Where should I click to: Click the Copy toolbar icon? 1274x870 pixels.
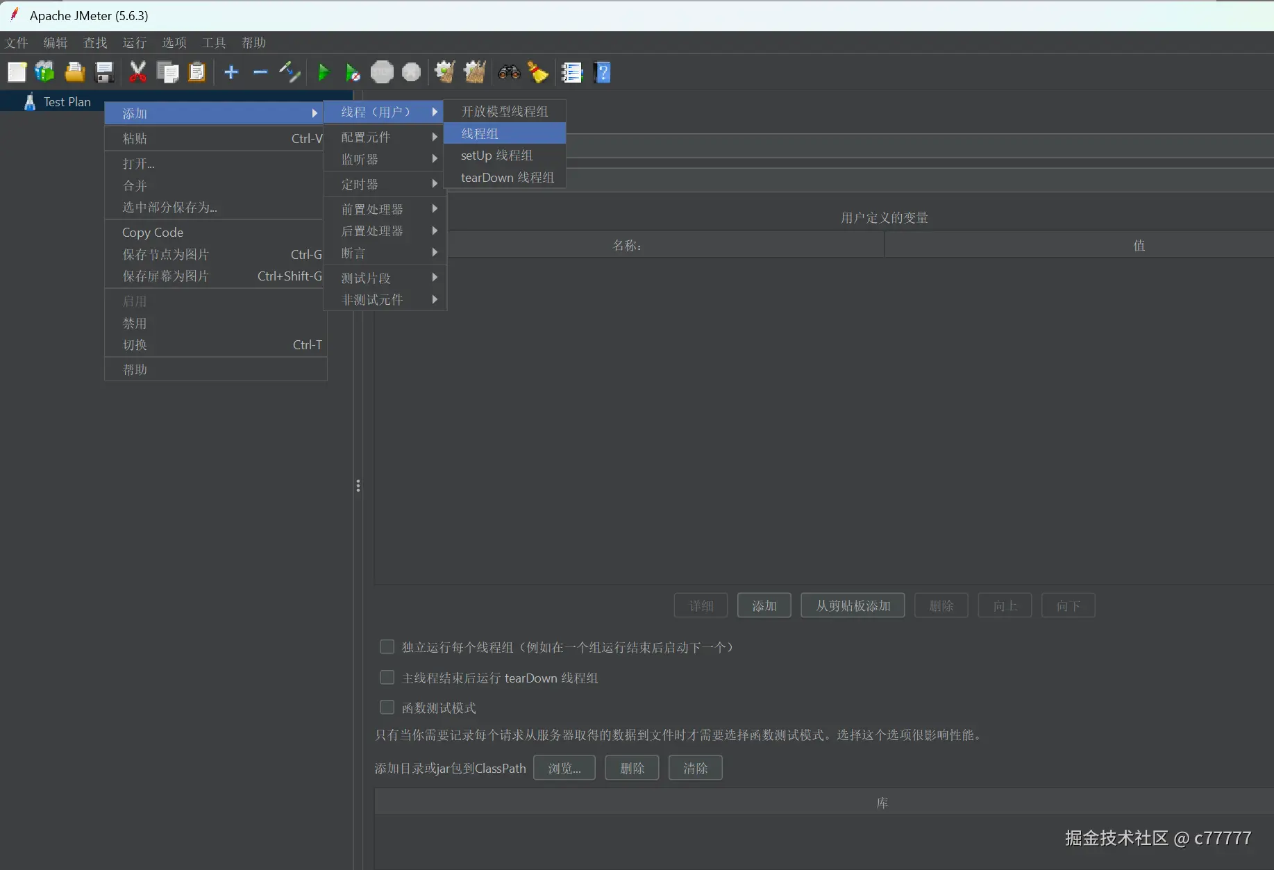coord(167,72)
